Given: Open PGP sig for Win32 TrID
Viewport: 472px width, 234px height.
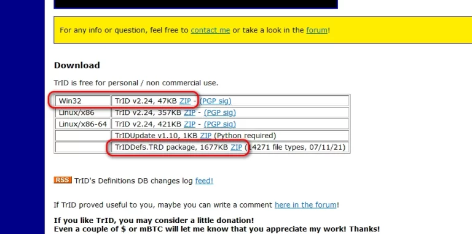Looking at the screenshot, I should (216, 101).
